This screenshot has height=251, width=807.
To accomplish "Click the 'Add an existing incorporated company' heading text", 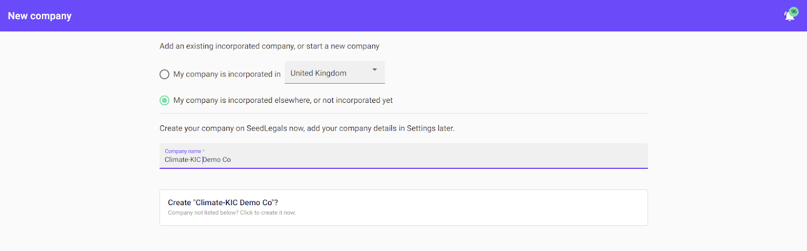I will (x=227, y=46).
